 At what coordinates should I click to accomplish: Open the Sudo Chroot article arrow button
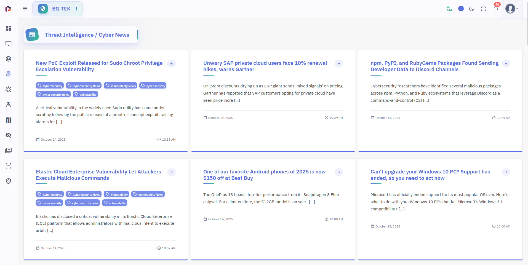pos(171,64)
